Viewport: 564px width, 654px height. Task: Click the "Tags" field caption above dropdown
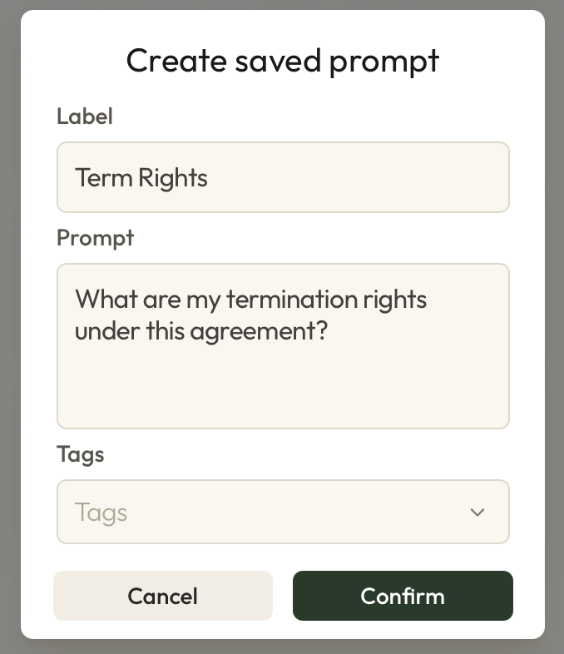[x=80, y=454]
